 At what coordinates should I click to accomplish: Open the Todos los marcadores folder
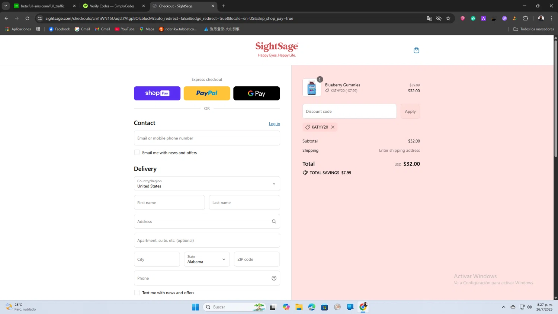pyautogui.click(x=533, y=29)
